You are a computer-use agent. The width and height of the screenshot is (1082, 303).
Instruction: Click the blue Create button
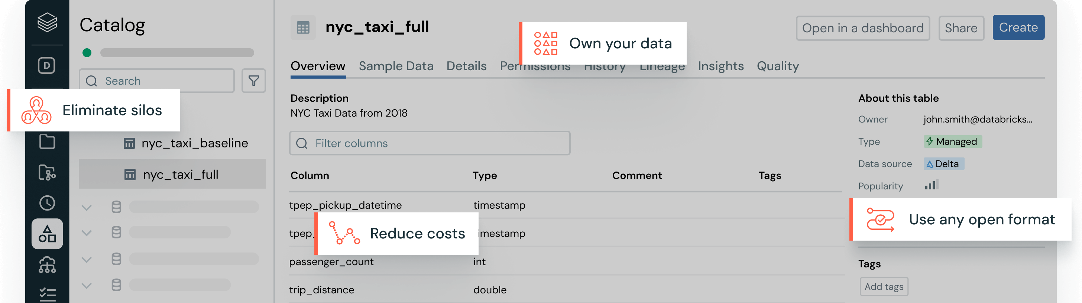click(1018, 28)
